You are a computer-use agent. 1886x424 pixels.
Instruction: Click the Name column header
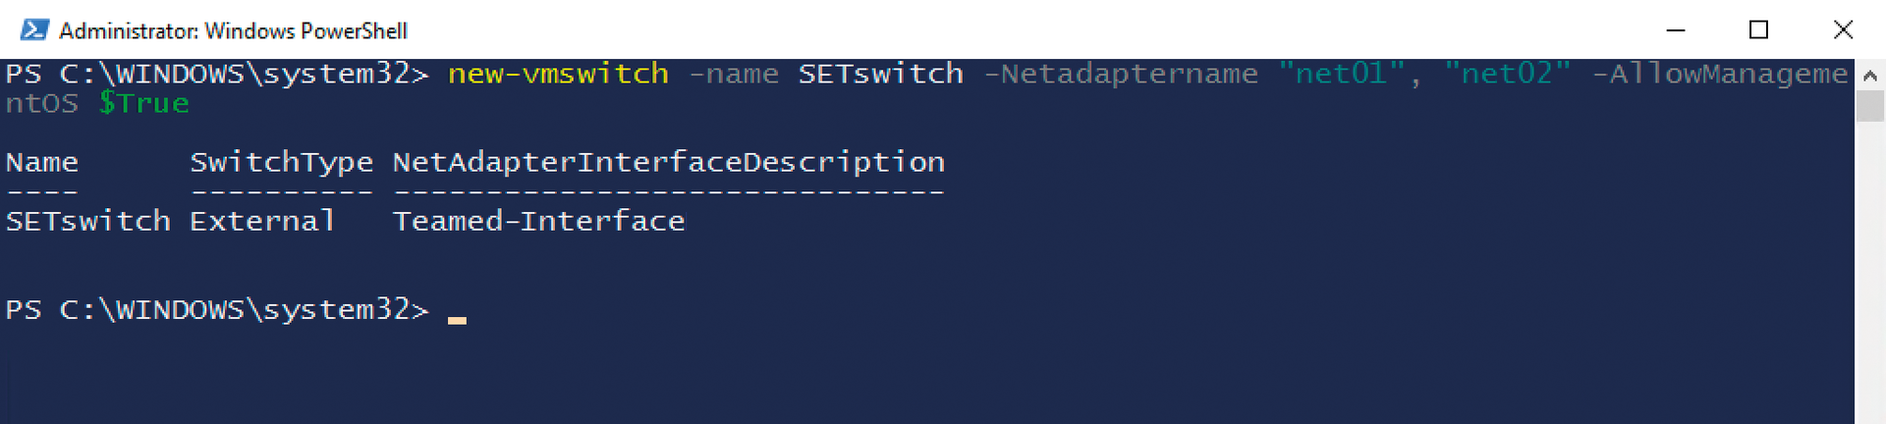[x=42, y=162]
